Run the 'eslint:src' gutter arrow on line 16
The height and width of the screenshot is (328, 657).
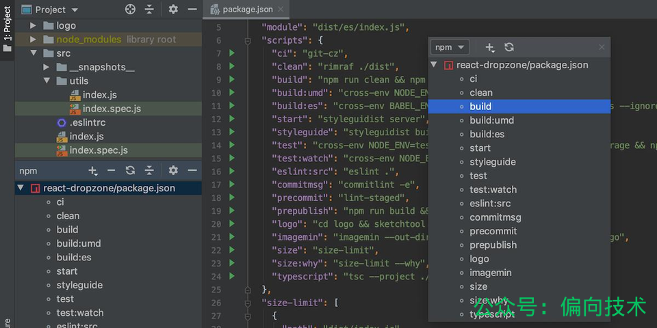click(232, 172)
